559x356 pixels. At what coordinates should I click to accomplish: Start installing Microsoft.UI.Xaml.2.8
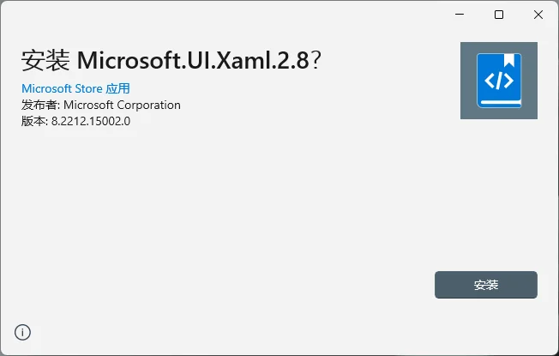[485, 285]
